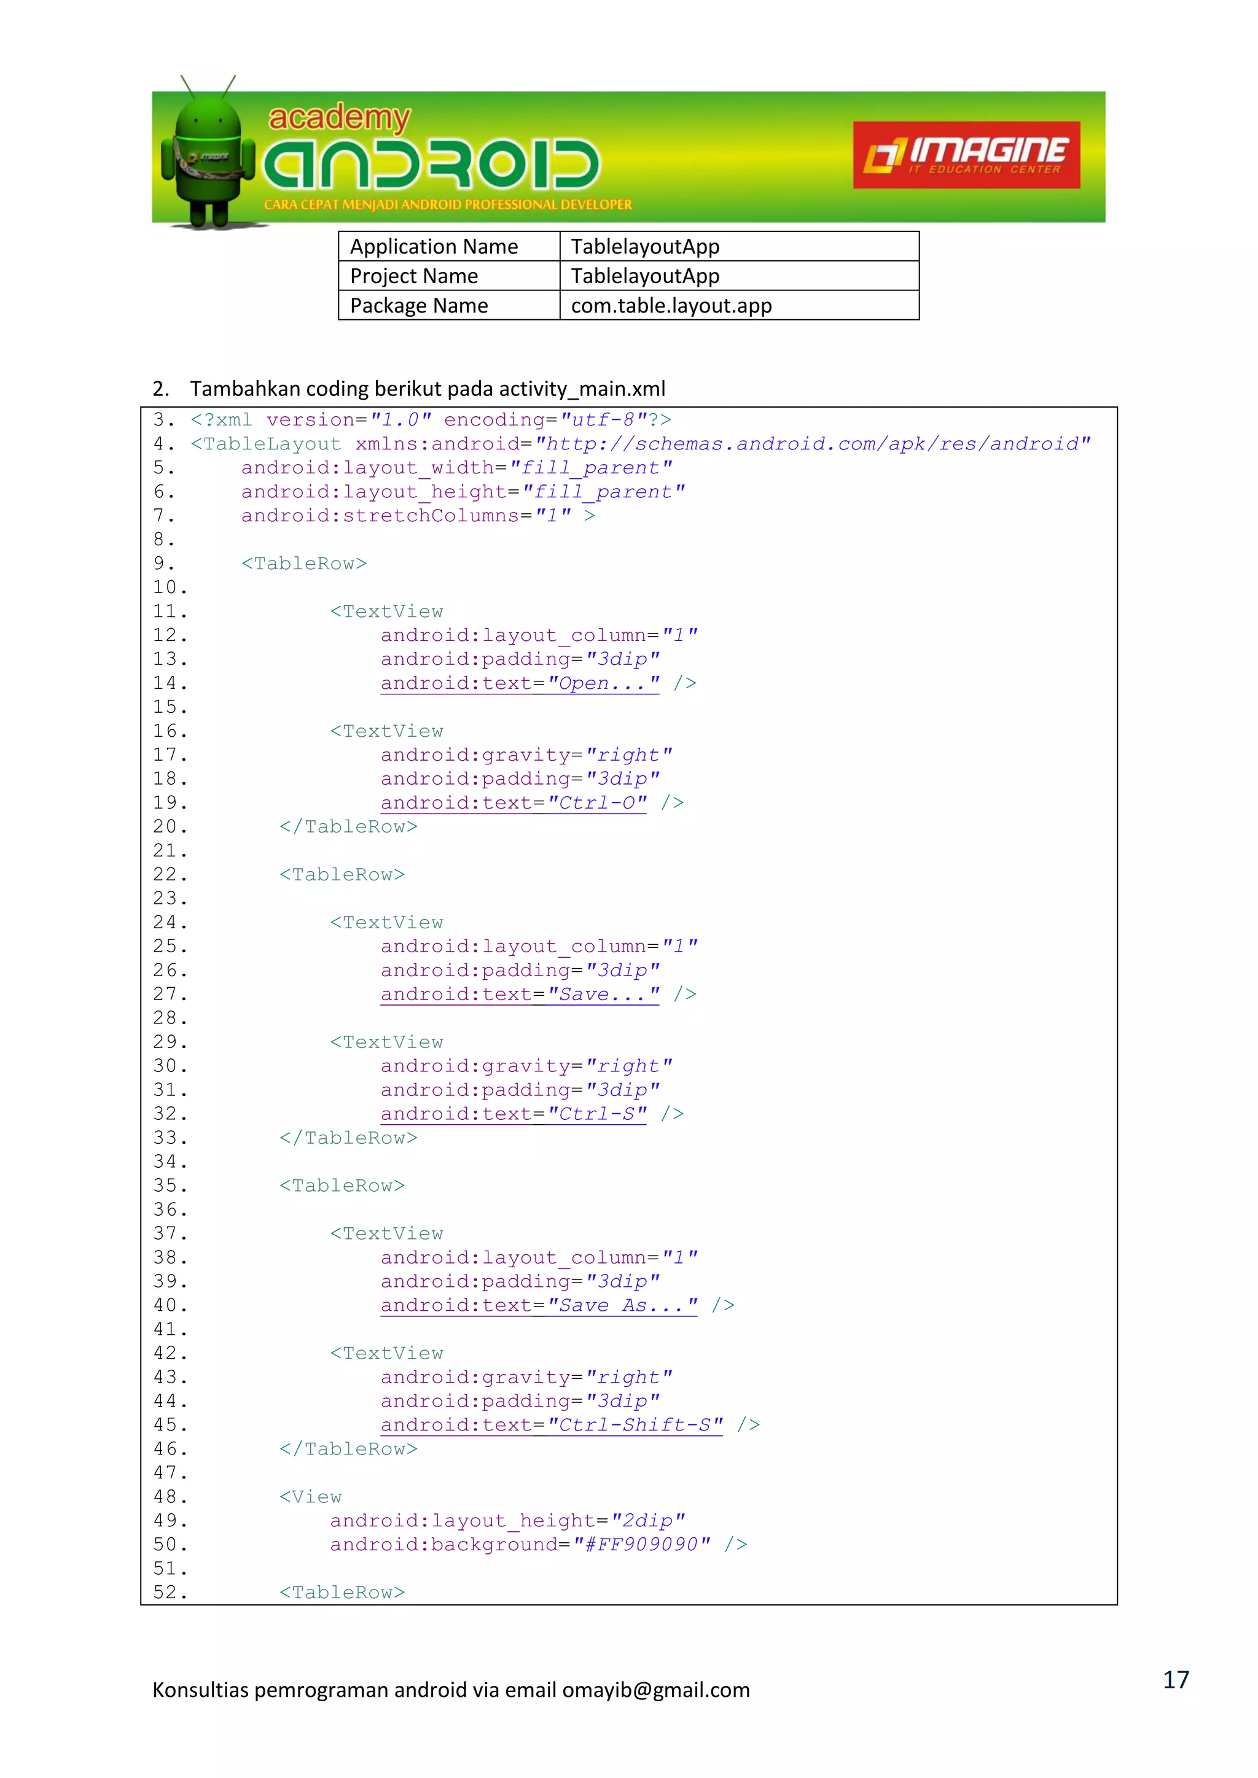
Task: Select the 'Project Name' table cell
Action: click(x=449, y=276)
